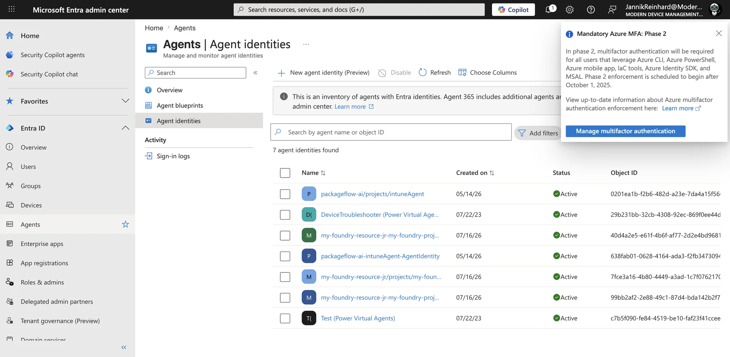Image resolution: width=730 pixels, height=357 pixels.
Task: Open Security Copilot agents in the sidebar
Action: 67,55
